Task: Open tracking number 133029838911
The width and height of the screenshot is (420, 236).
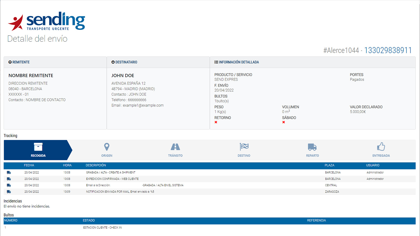Action: point(388,50)
